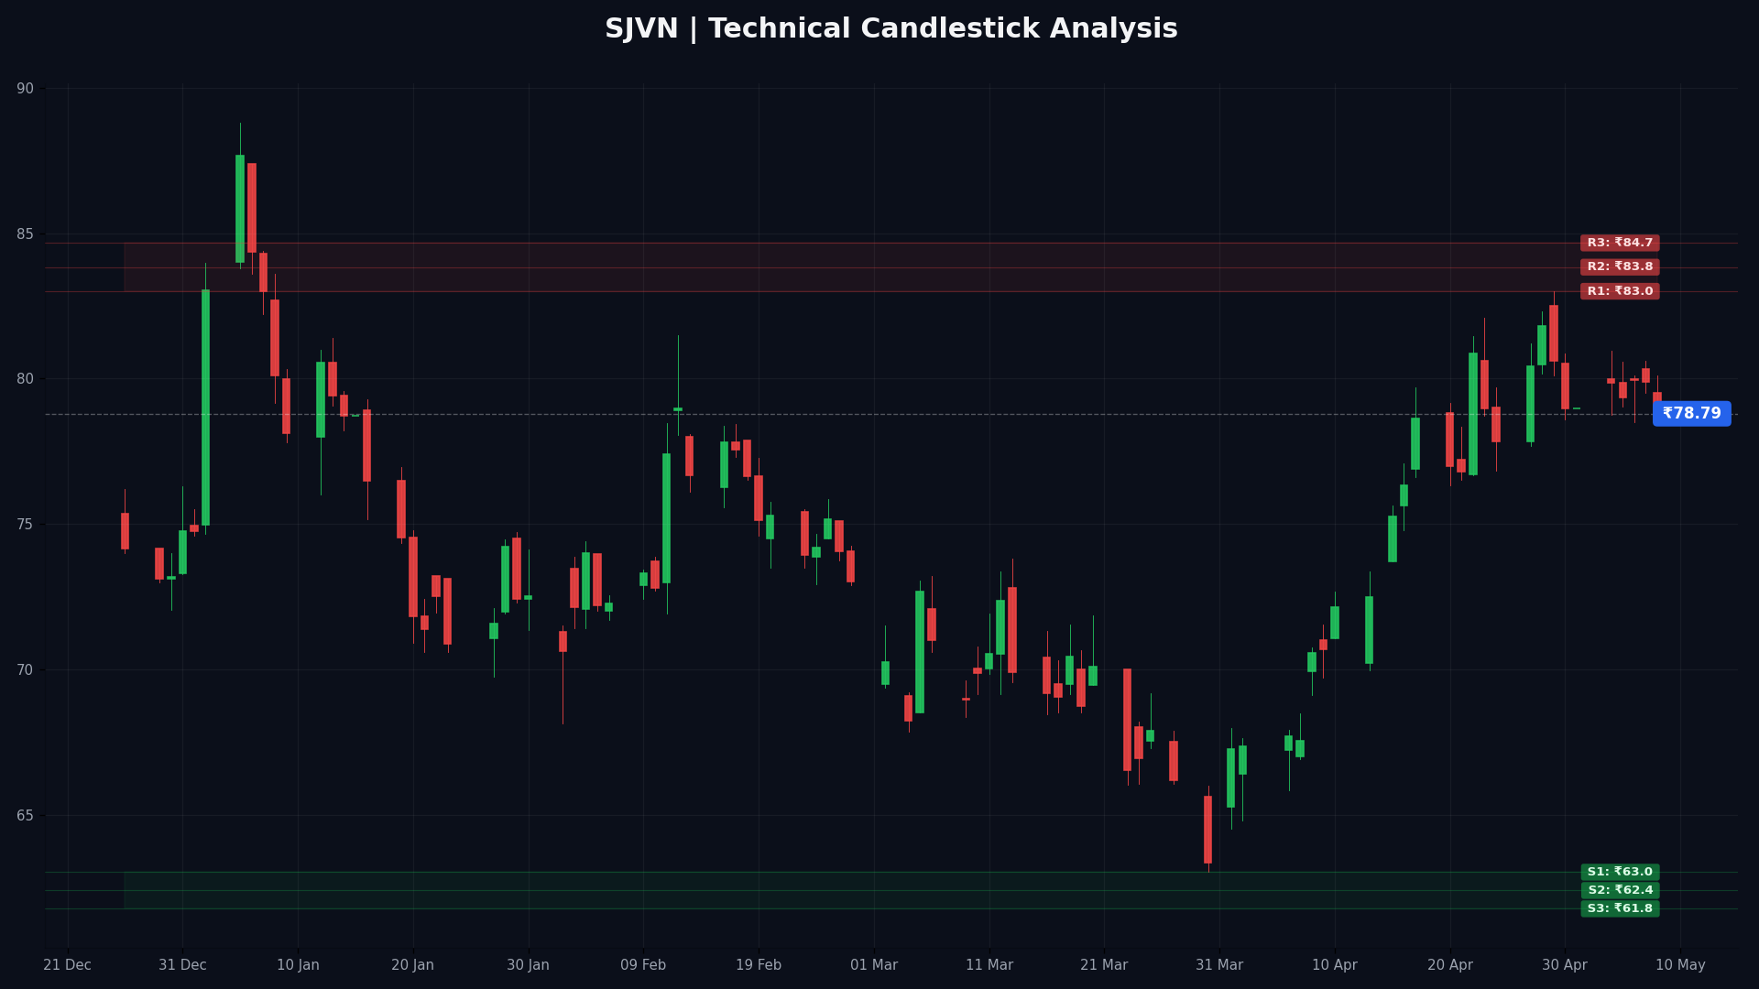Click the 09 Feb date axis label
The height and width of the screenshot is (989, 1759).
[x=643, y=965]
